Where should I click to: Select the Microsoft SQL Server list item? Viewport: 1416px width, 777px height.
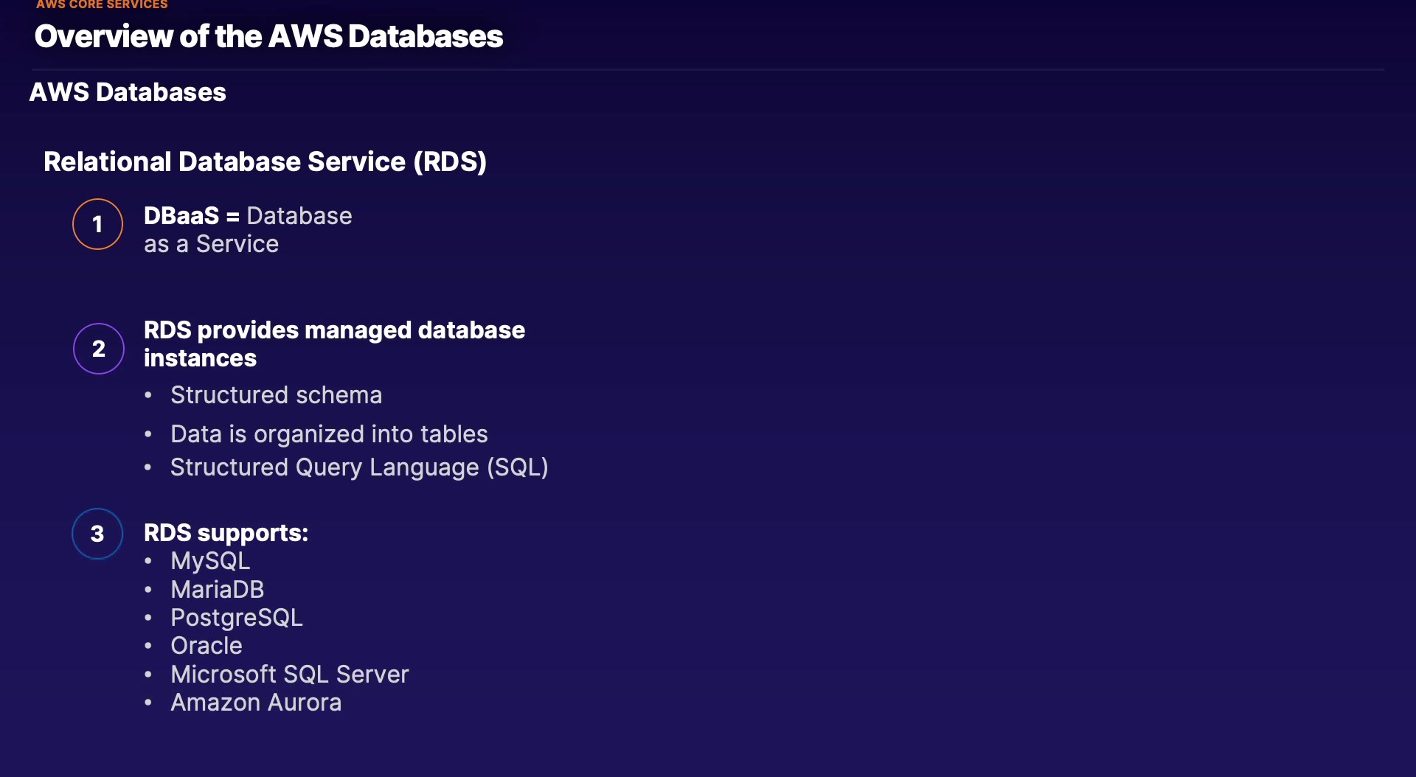click(289, 675)
